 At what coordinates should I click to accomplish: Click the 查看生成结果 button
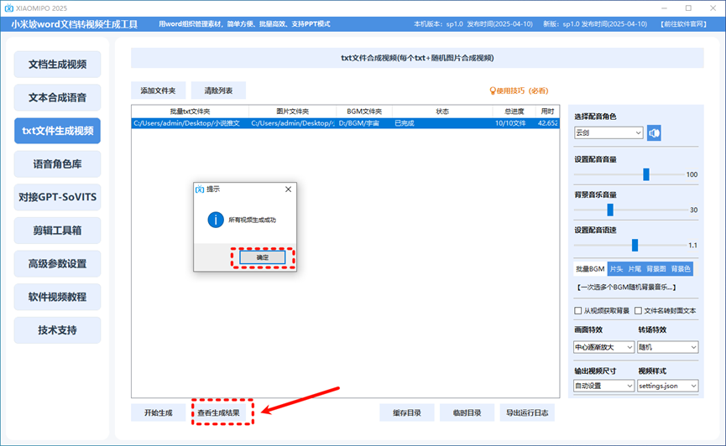click(218, 412)
